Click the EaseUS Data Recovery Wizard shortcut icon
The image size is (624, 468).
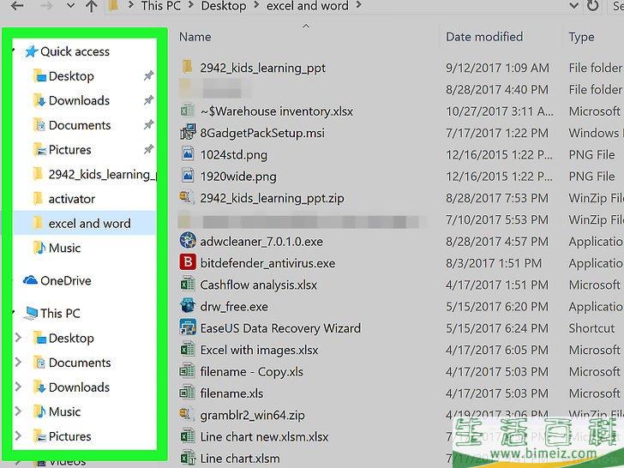188,327
